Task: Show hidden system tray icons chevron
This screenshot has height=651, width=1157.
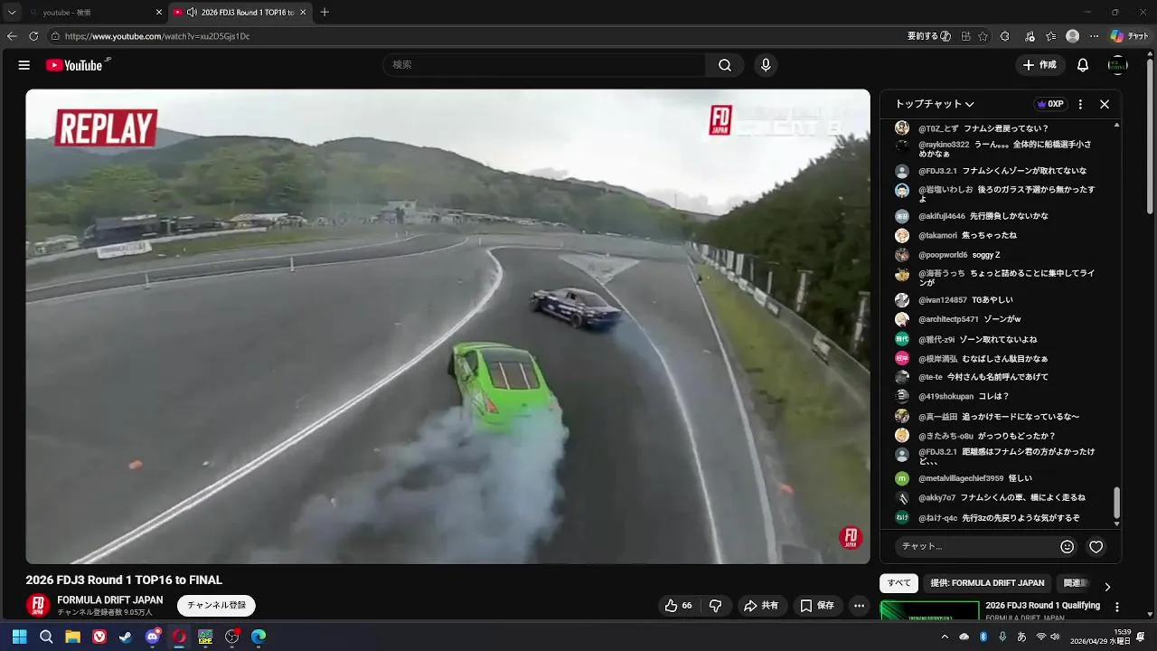Action: tap(945, 637)
